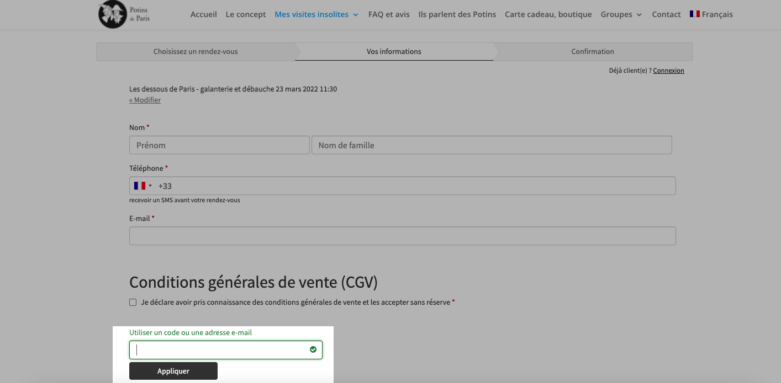This screenshot has width=781, height=383.
Task: Expand the Groupes menu
Action: coord(621,14)
